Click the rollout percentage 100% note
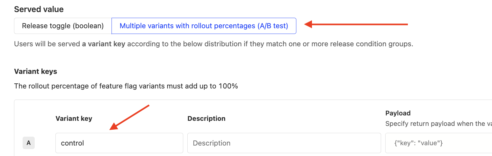Image resolution: width=492 pixels, height=156 pixels. 126,86
